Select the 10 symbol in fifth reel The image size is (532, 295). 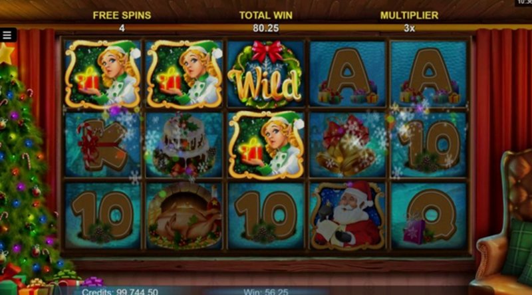click(429, 145)
